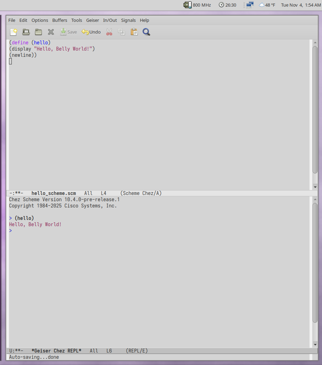This screenshot has height=365, width=322.
Task: Click the editor pane scrollbar down arrow
Action: click(315, 187)
